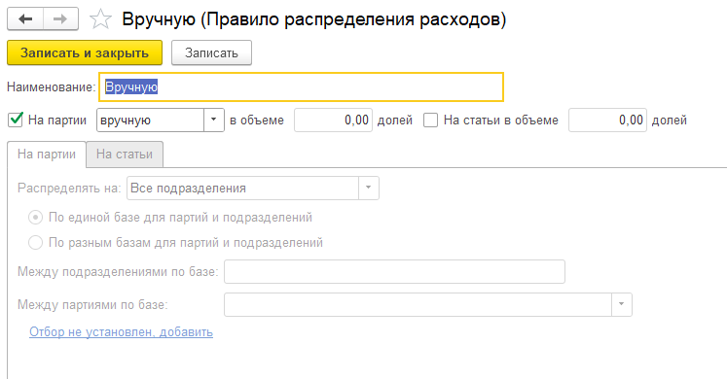The image size is (727, 379).
Task: Click Между подразделениями по базе field
Action: (394, 272)
